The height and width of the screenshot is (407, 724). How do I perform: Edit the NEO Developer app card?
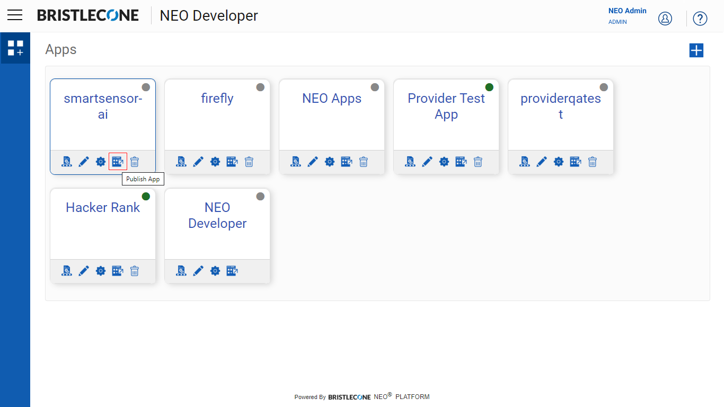pyautogui.click(x=198, y=271)
